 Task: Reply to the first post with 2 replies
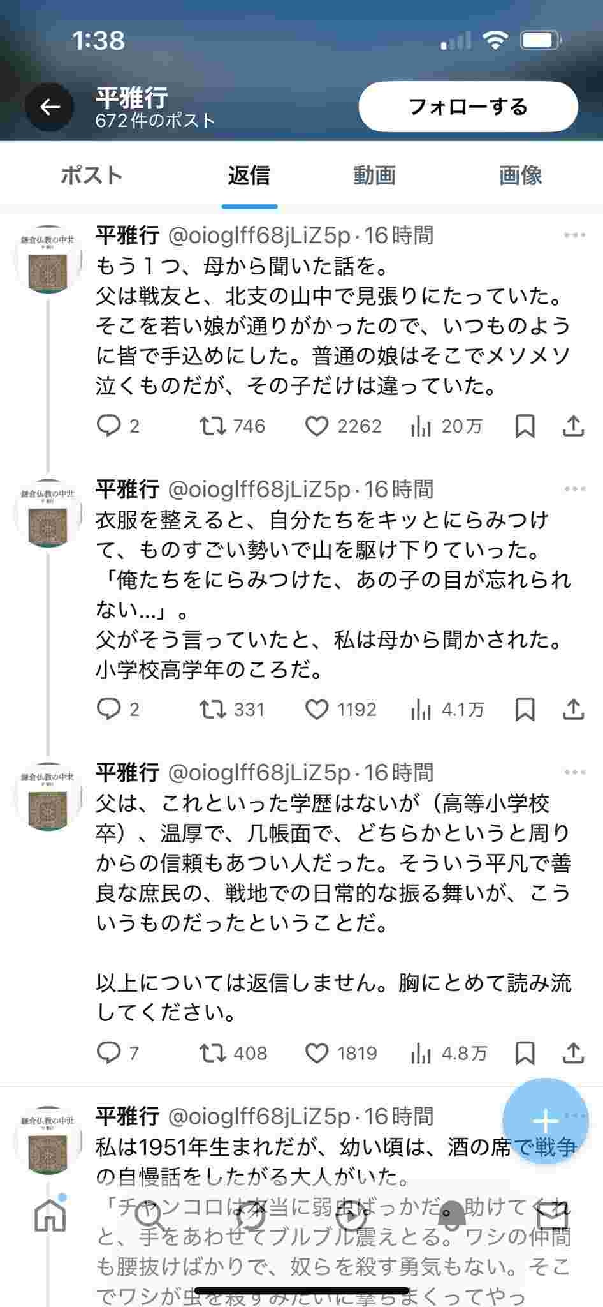coord(108,426)
